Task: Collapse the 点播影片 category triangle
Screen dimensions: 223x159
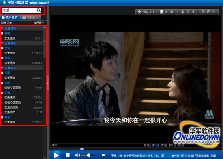Action: point(2,68)
